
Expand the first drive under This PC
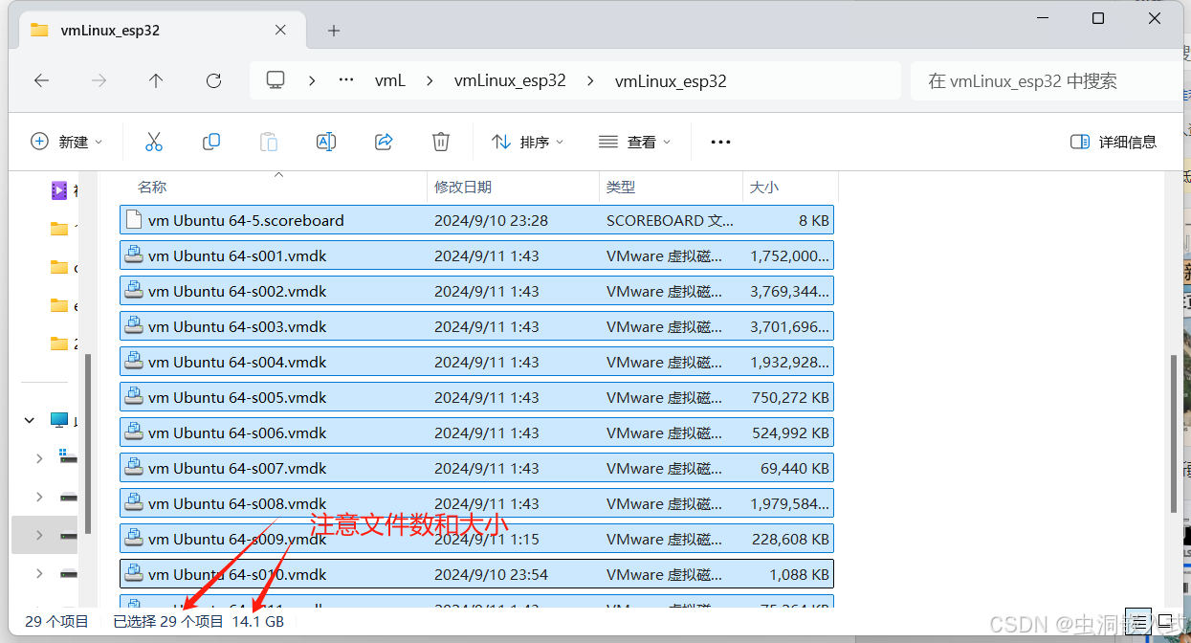(39, 458)
